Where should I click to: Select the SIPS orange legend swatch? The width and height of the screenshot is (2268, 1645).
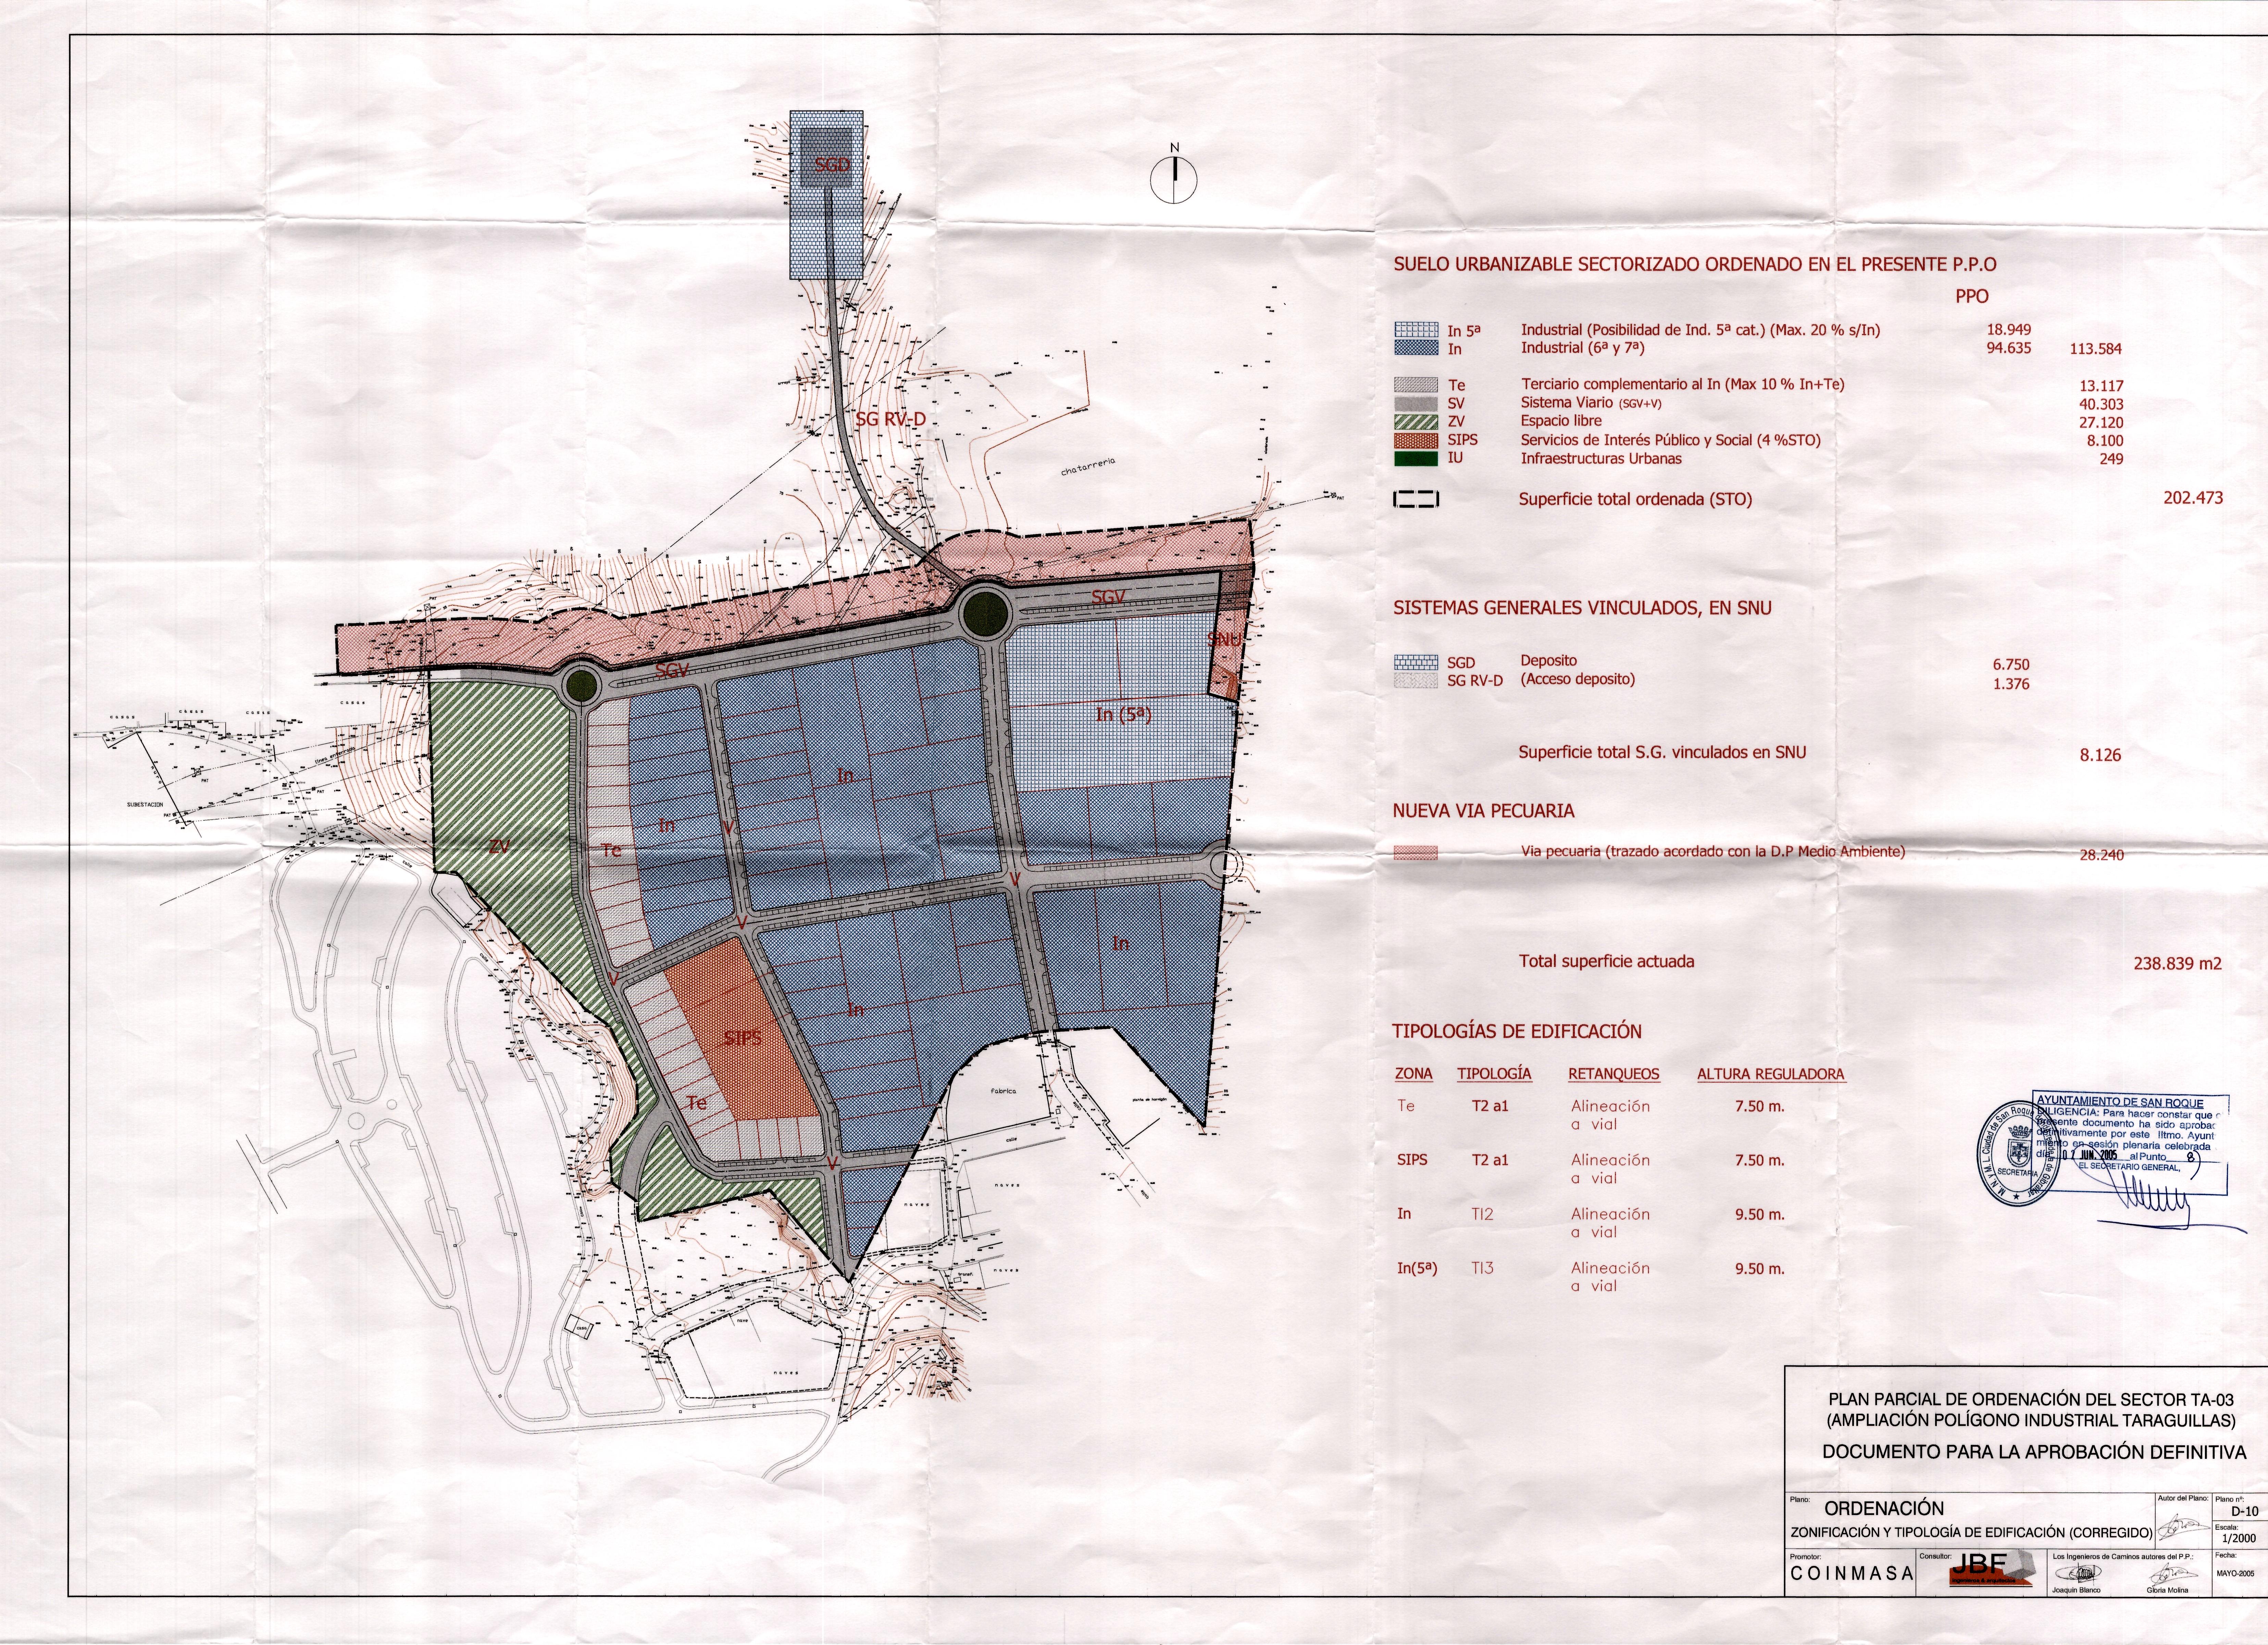1416,440
